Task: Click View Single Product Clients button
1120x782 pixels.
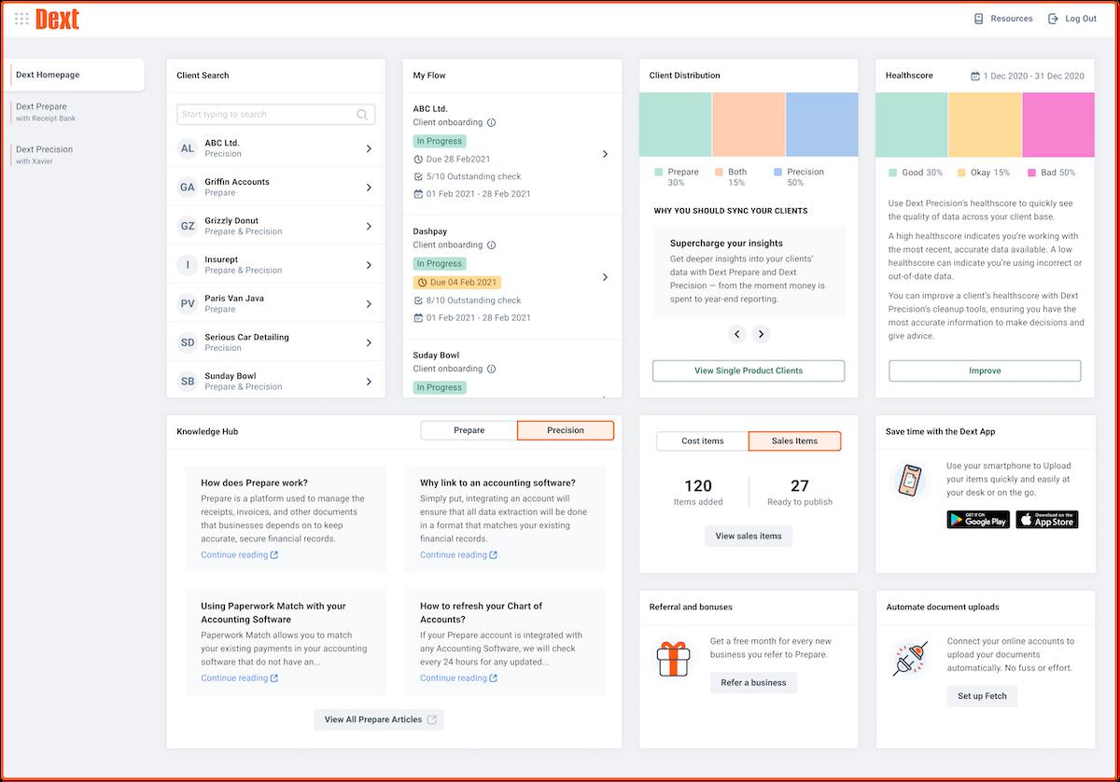Action: 749,370
